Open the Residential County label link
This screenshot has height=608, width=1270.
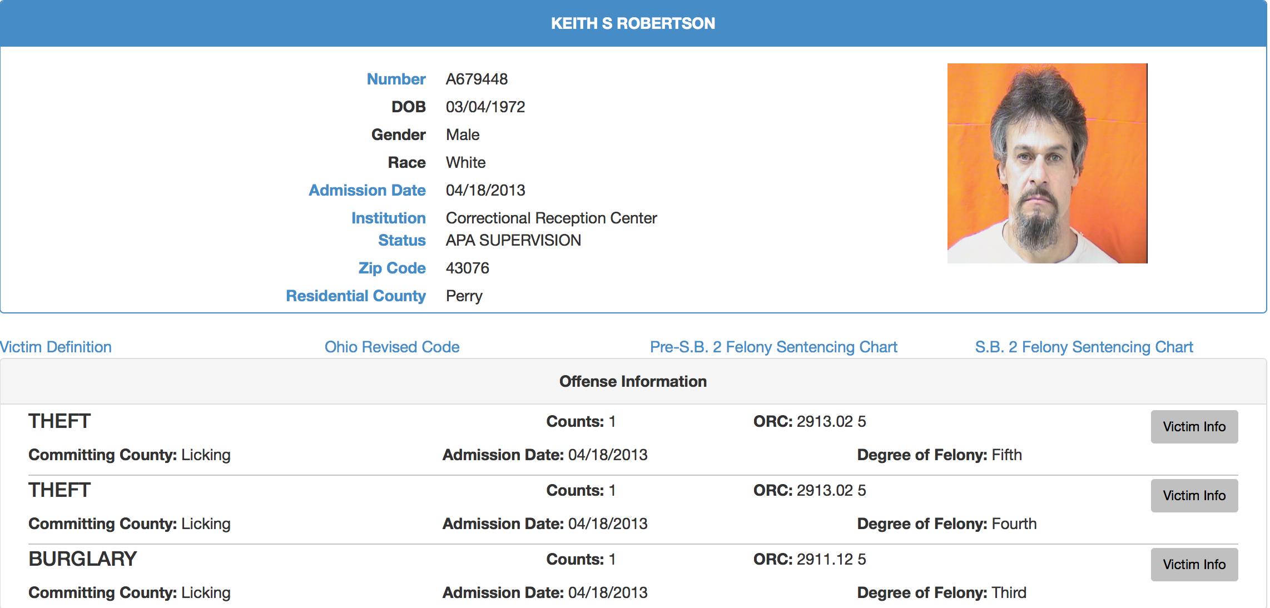tap(356, 296)
